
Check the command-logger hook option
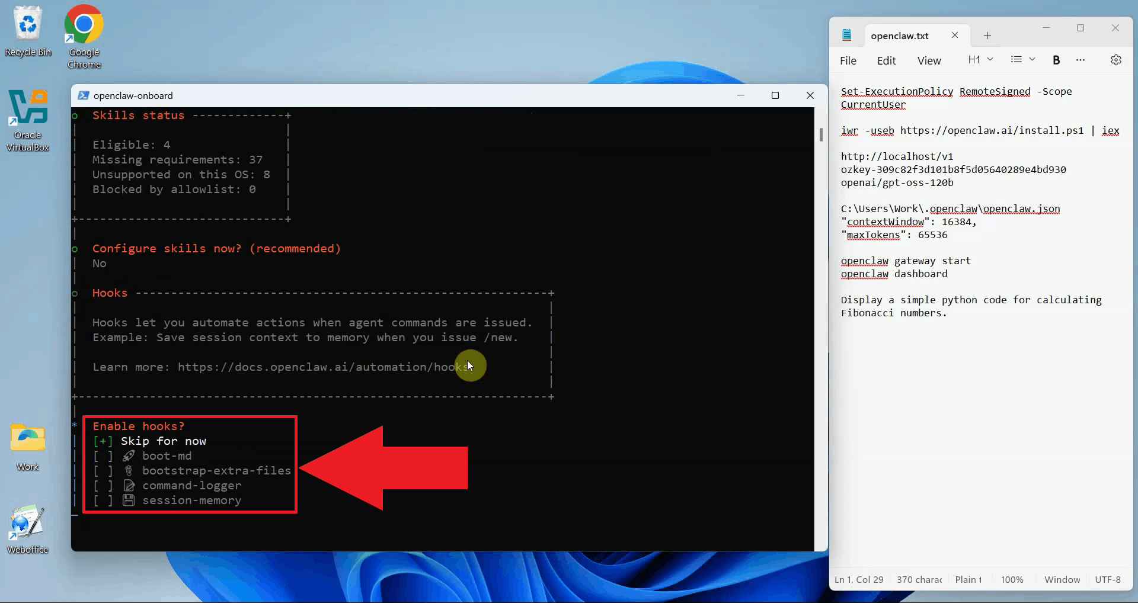pos(103,486)
